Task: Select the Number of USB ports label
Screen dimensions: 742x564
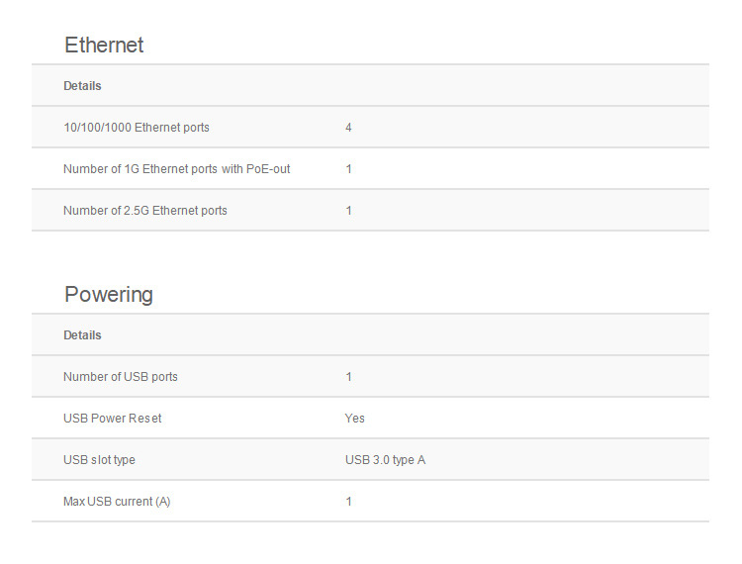Action: [x=121, y=377]
